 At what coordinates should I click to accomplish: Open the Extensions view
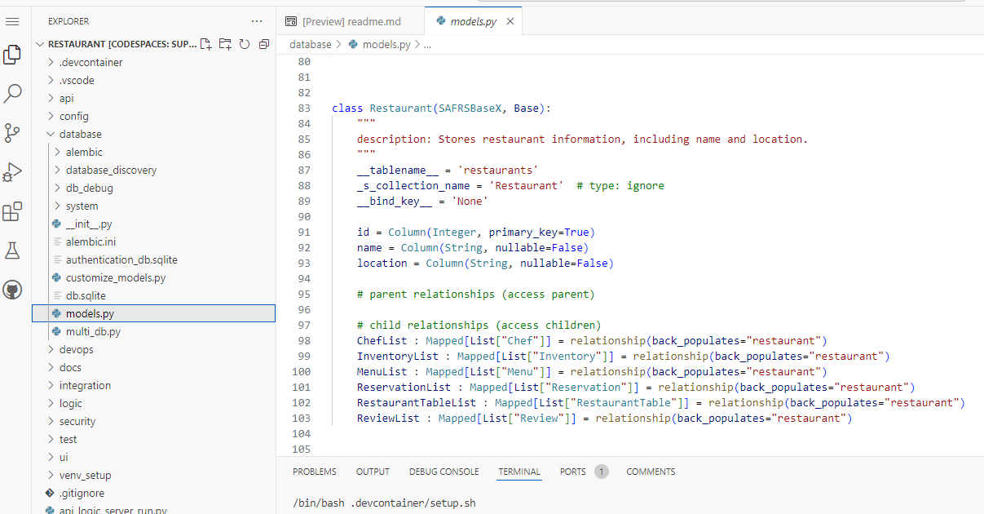pos(12,212)
